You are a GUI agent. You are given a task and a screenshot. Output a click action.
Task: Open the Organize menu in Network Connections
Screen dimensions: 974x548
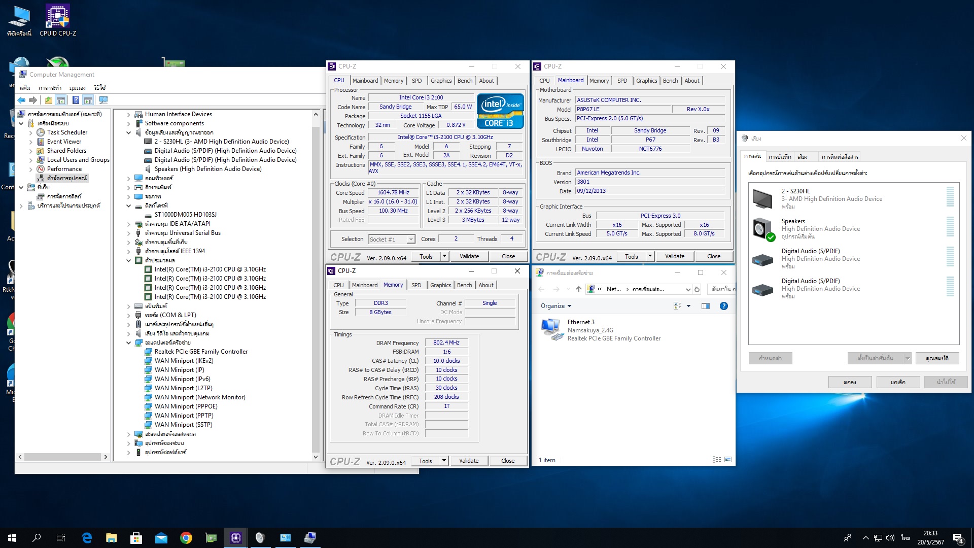[556, 306]
